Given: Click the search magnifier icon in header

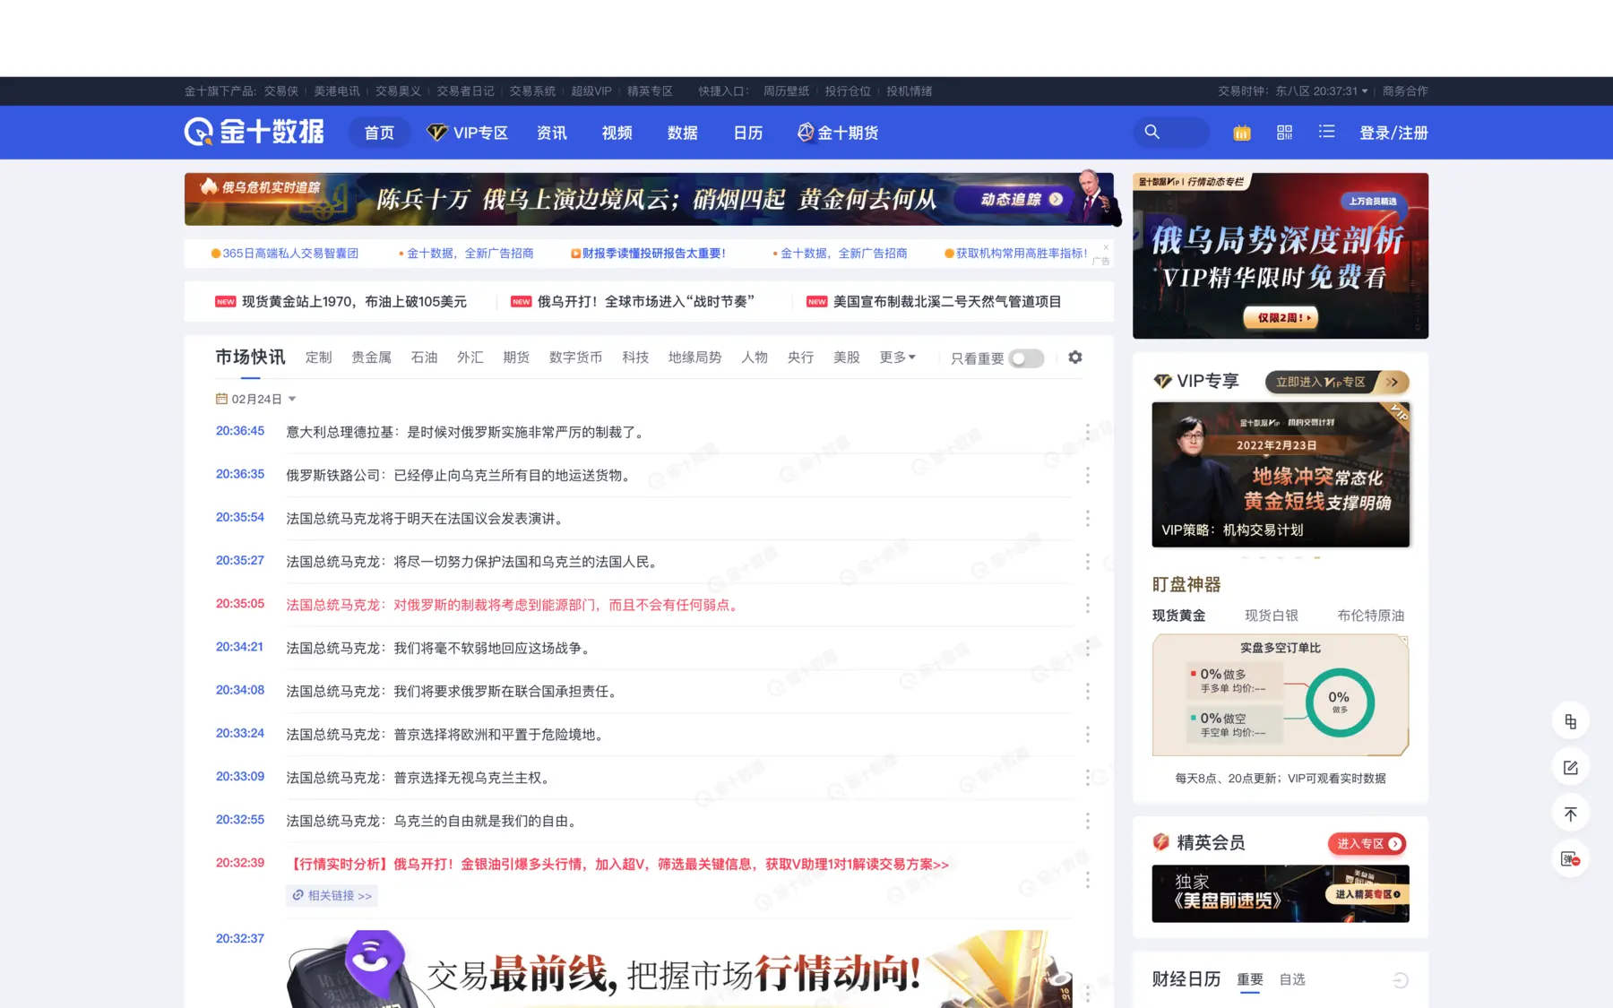Looking at the screenshot, I should [x=1152, y=133].
